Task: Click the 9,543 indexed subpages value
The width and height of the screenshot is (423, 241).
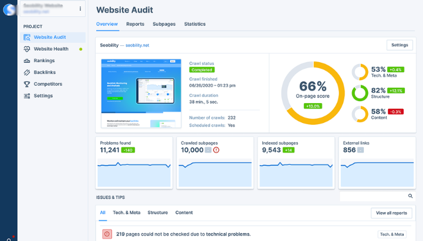Action: point(271,150)
